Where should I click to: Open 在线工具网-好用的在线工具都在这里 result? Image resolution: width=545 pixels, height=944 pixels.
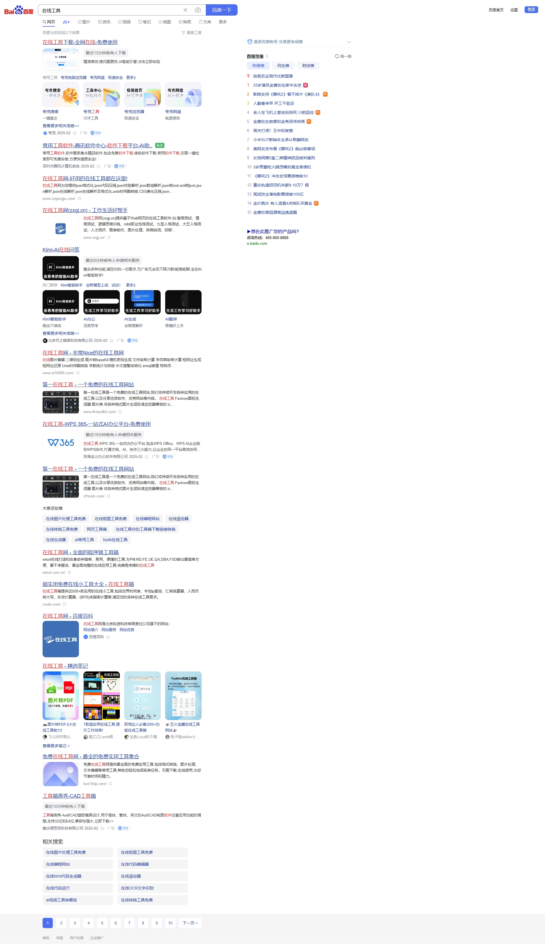point(85,179)
